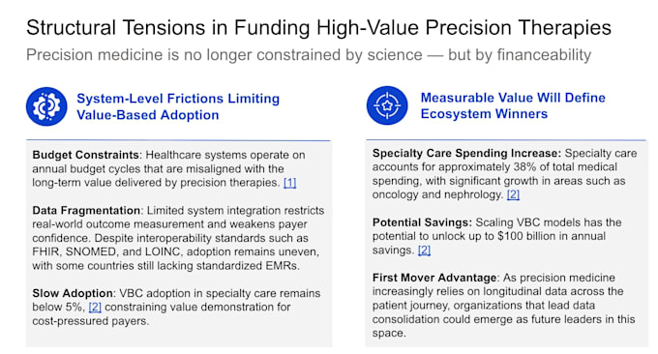The image size is (658, 354).
Task: Select the slide title Structural Tensions heading
Action: pyautogui.click(x=318, y=28)
